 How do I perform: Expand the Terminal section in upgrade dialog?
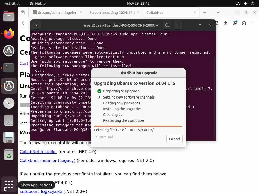point(104,137)
